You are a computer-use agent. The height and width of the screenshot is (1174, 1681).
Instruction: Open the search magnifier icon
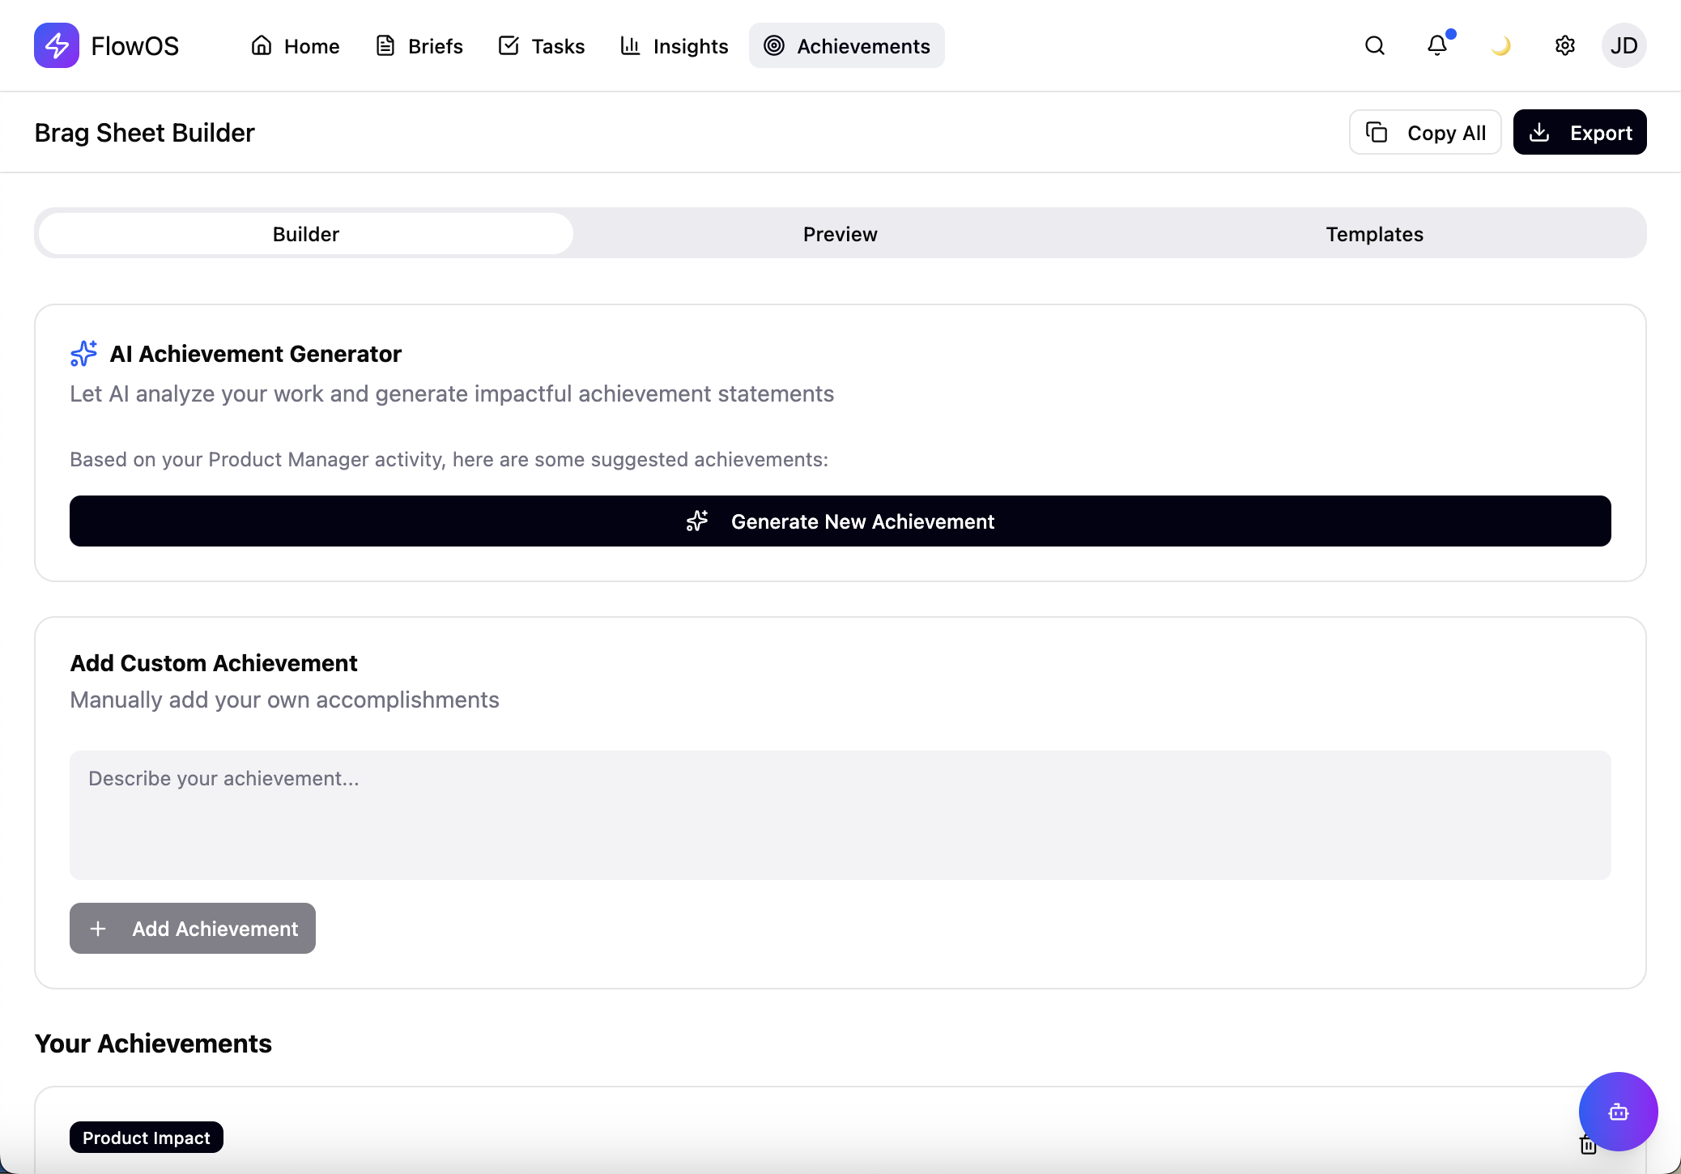[1374, 45]
